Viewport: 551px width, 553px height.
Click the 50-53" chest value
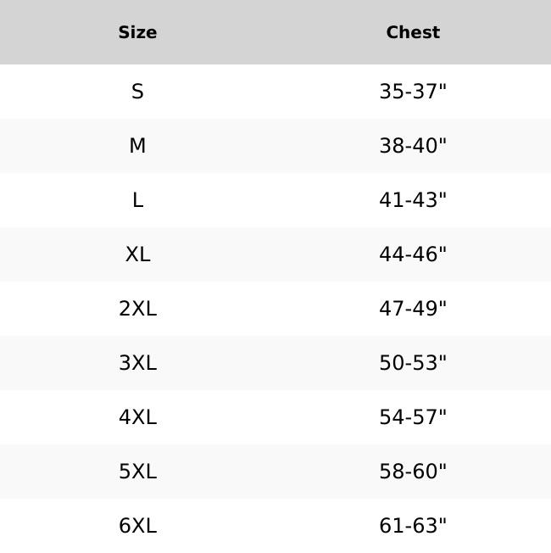point(413,363)
